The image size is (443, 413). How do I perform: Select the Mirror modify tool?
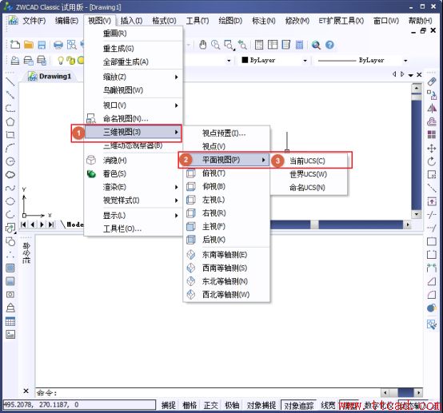click(432, 109)
